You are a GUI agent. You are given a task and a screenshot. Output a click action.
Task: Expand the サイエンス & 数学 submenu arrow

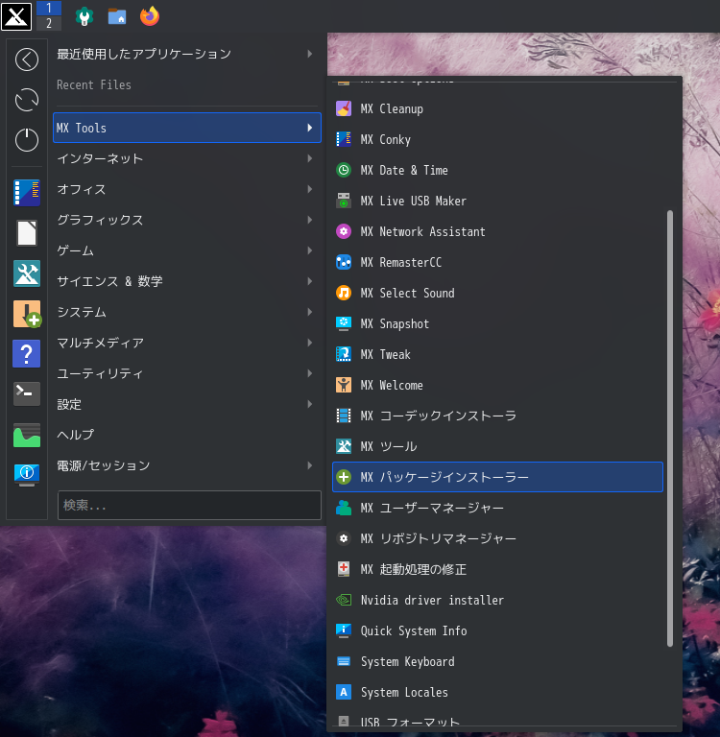(x=309, y=281)
